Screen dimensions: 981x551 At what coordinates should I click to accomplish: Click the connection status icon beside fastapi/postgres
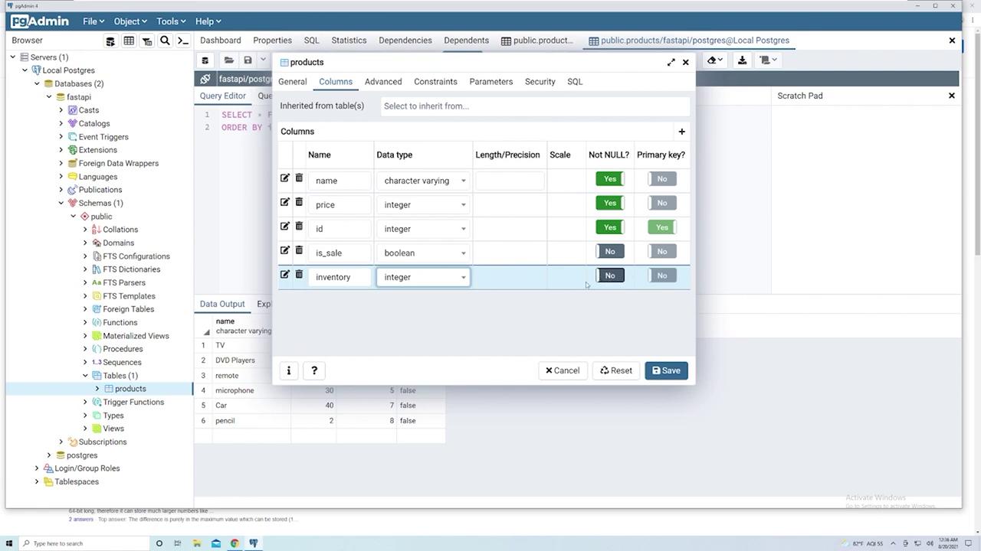click(205, 79)
